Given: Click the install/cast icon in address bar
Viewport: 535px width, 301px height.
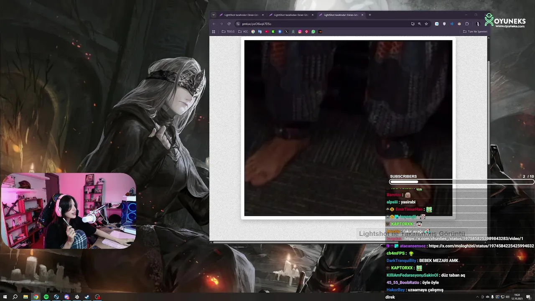Looking at the screenshot, I should coord(413,24).
